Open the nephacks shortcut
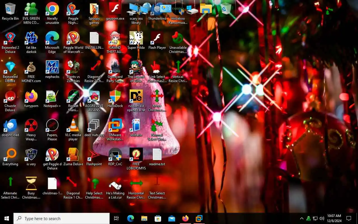Screen dimensions: 358x224 (x=52, y=70)
